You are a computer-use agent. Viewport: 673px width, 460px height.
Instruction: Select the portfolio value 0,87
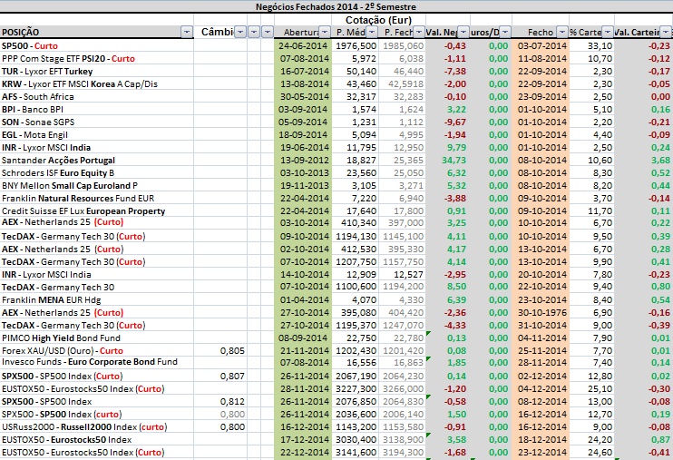pyautogui.click(x=643, y=440)
